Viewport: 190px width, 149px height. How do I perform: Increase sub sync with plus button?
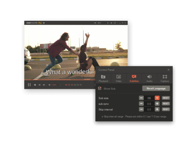[x=157, y=104]
